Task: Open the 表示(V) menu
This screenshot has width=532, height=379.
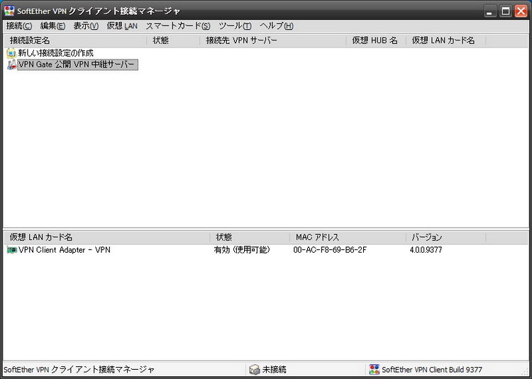Action: tap(86, 26)
